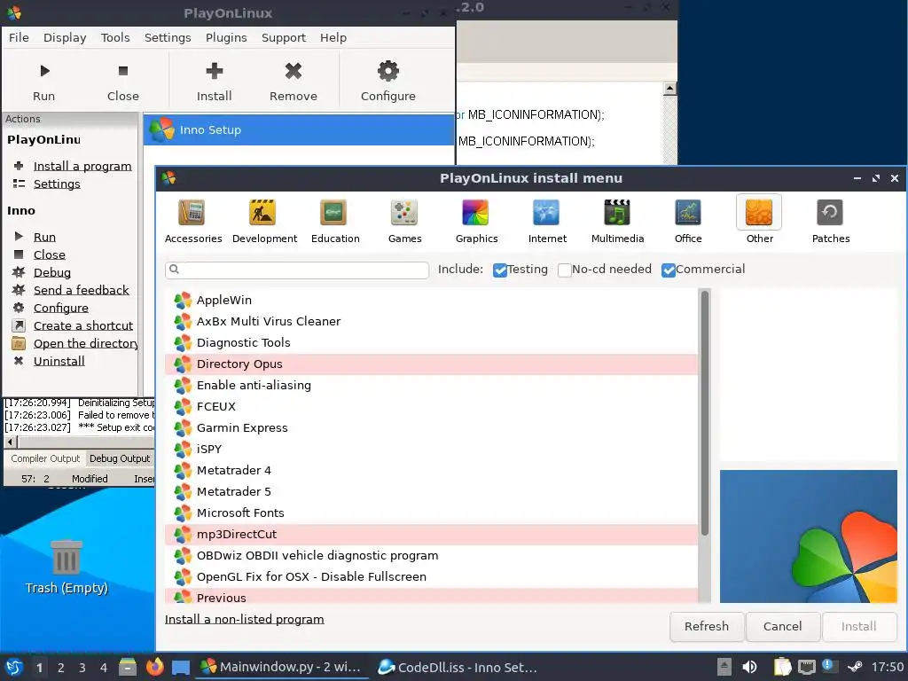
Task: Click the Debug link in sidebar
Action: [x=52, y=272]
